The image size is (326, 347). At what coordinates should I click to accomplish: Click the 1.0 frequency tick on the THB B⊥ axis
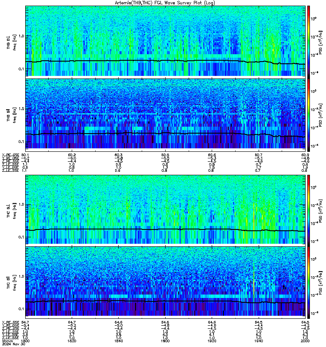pyautogui.click(x=21, y=36)
